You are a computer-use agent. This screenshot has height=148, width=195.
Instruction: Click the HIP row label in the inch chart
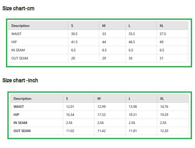click(x=16, y=115)
